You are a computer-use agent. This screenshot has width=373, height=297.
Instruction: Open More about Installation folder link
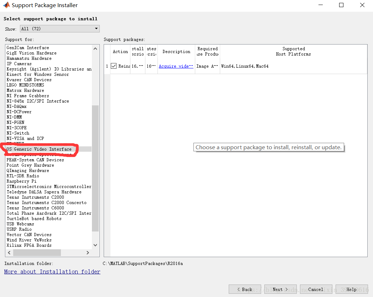click(52, 272)
